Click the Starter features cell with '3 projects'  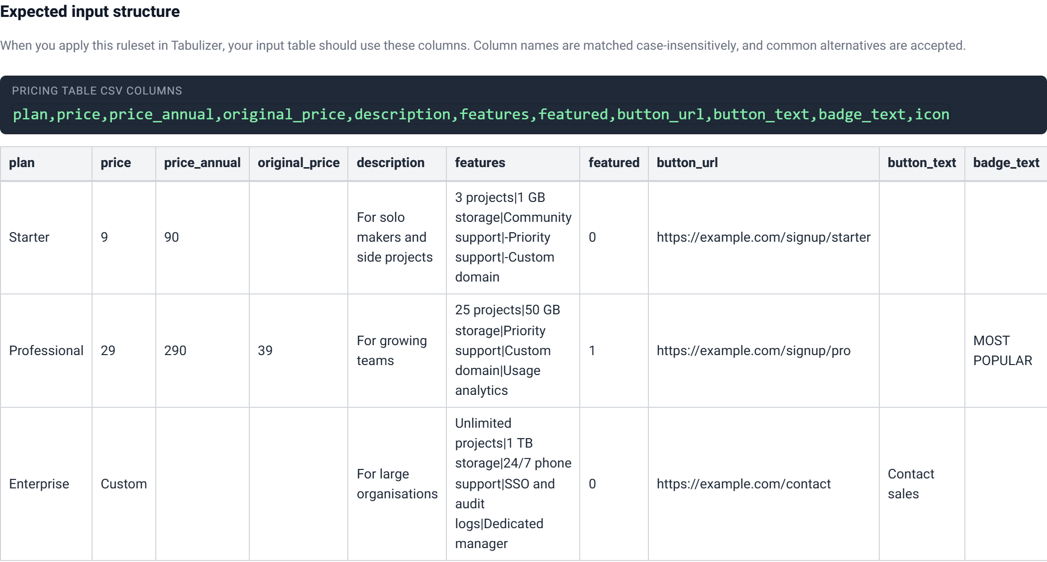click(513, 237)
